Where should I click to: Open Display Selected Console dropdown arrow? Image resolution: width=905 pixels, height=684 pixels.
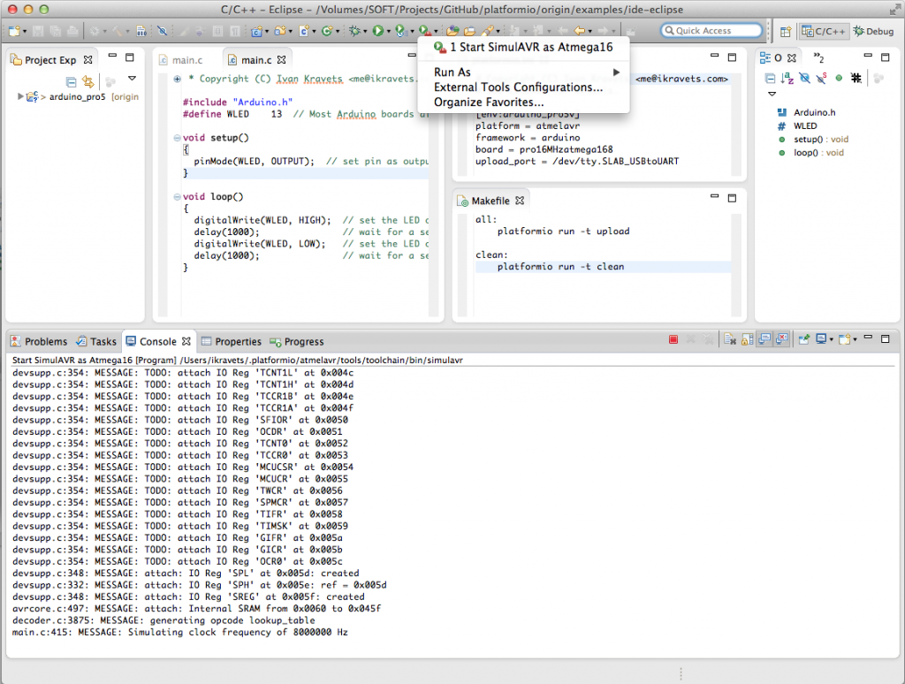point(831,339)
